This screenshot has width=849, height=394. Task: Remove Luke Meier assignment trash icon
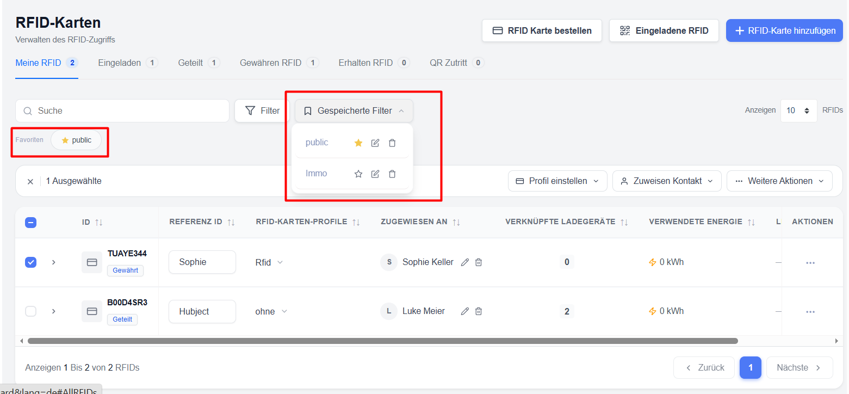479,311
